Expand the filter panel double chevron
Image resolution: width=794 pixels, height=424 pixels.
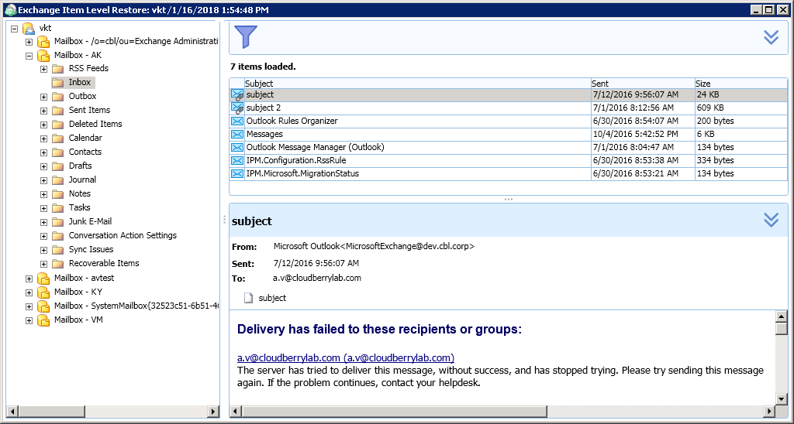(771, 37)
